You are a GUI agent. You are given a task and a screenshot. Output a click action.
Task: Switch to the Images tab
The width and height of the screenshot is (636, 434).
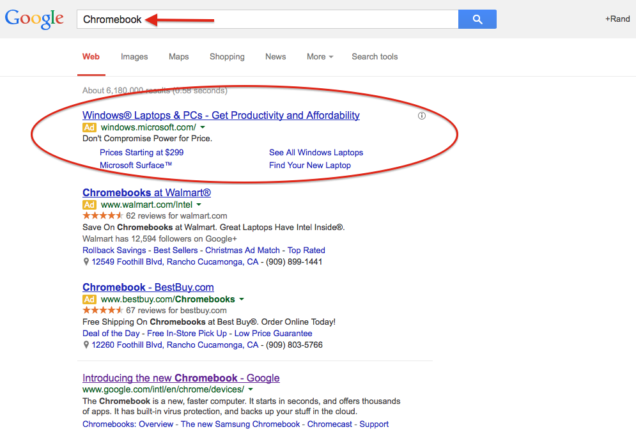134,57
